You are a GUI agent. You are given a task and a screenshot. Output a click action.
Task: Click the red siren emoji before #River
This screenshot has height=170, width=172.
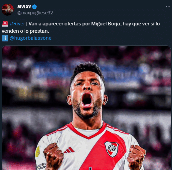tap(5, 24)
